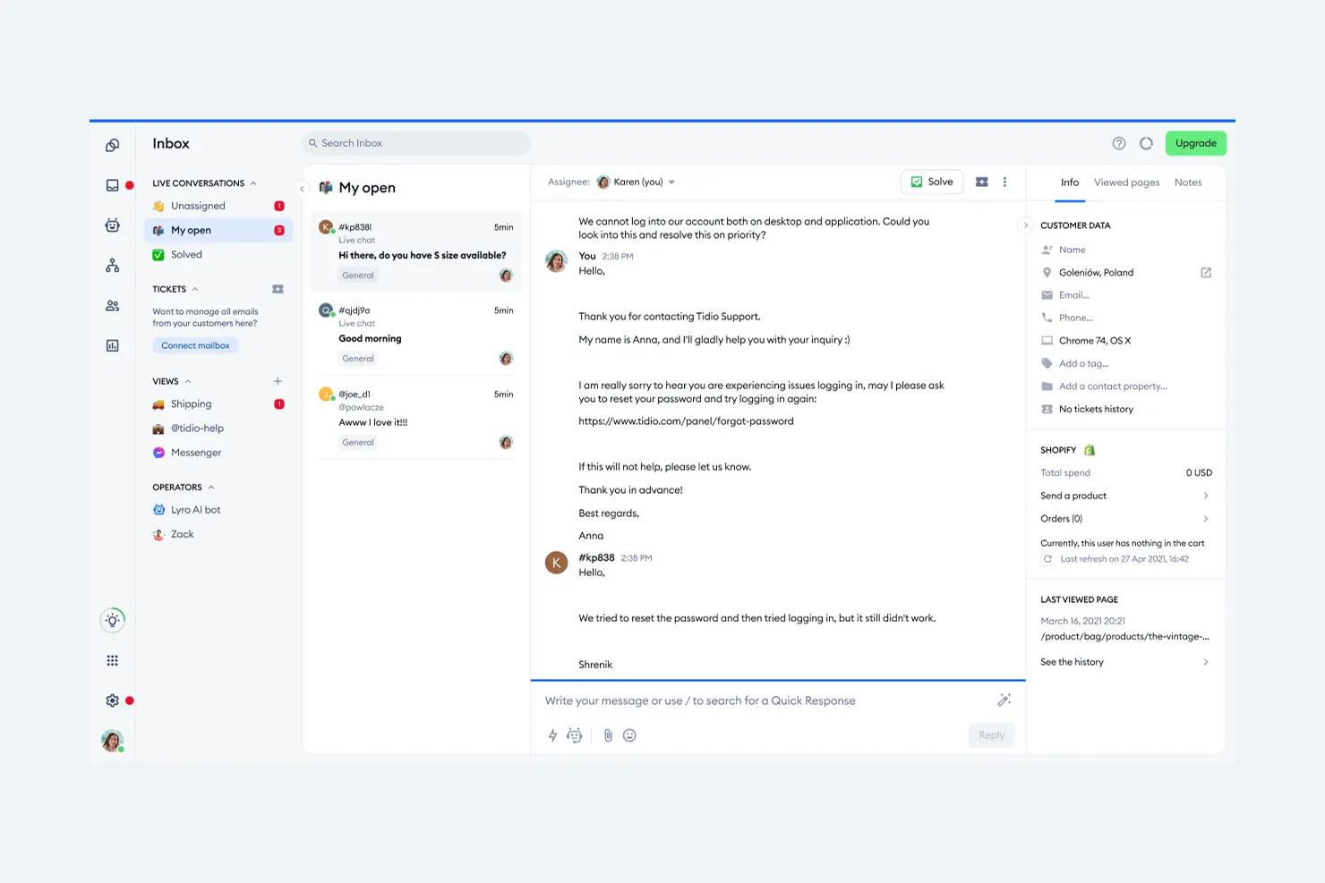Switch to the Viewed pages tab
Image resolution: width=1325 pixels, height=883 pixels.
[x=1126, y=182]
